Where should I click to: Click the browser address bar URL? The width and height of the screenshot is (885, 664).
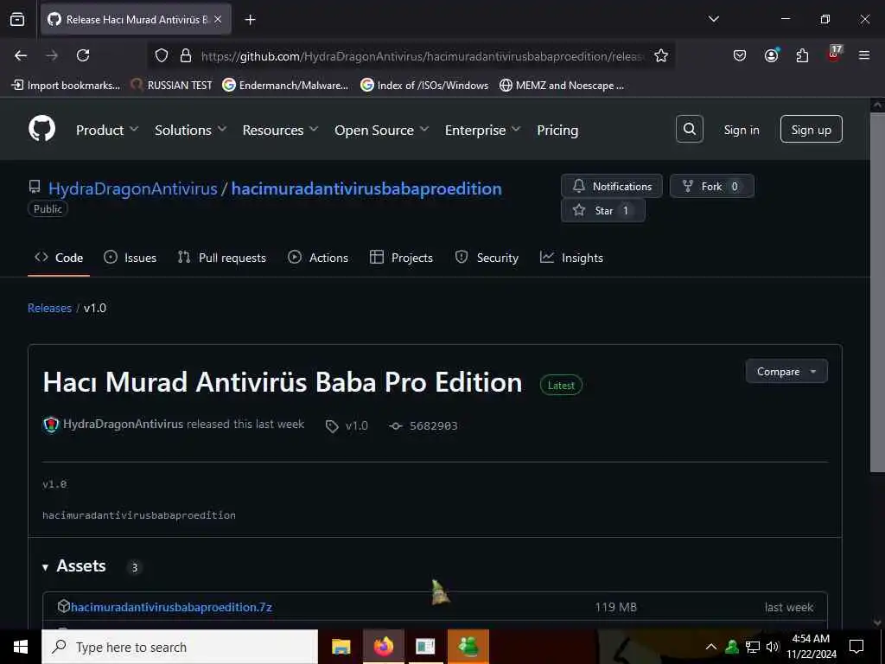422,56
